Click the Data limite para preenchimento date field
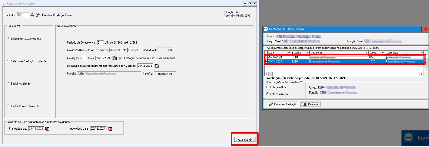The image size is (429, 147). pos(145,66)
